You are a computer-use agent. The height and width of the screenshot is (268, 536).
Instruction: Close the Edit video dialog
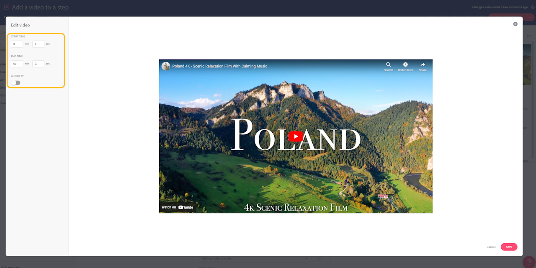(515, 24)
